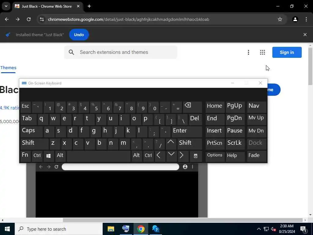The height and width of the screenshot is (235, 313).
Task: Click down arrow key on On-Screen Keyboard
Action: tap(171, 156)
